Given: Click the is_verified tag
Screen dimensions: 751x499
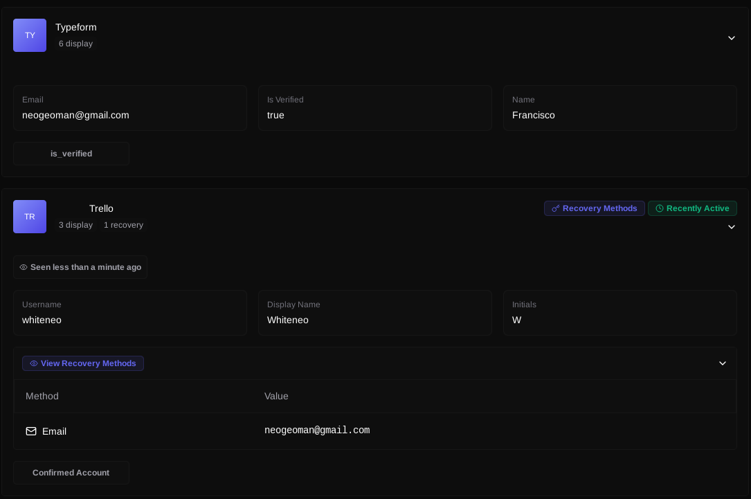Looking at the screenshot, I should pos(71,154).
